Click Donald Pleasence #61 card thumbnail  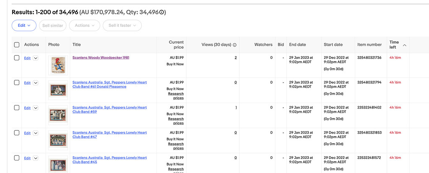click(x=58, y=90)
